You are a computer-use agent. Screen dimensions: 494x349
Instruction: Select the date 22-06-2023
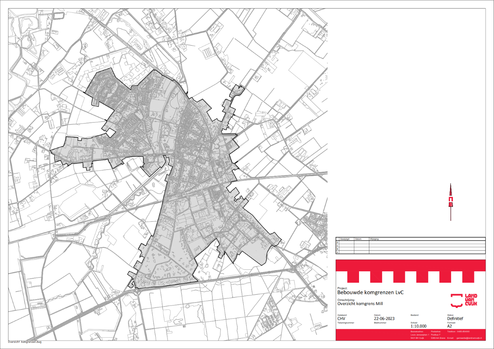(384, 319)
